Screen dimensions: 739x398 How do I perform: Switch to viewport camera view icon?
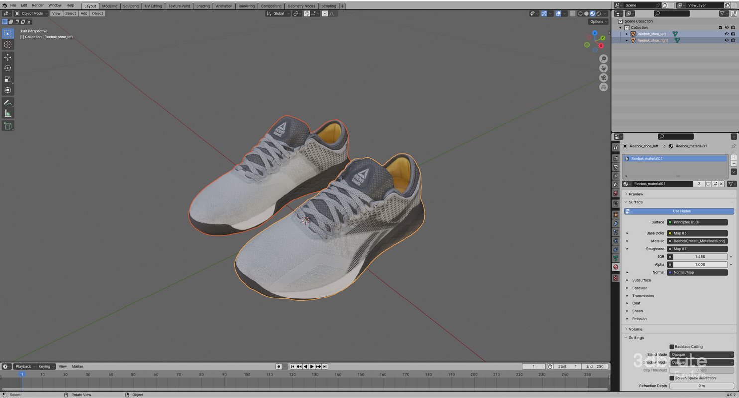[603, 78]
